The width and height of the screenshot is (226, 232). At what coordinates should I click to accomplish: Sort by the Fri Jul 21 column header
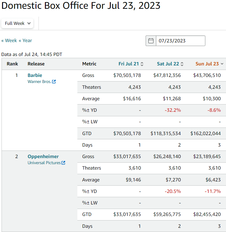129,64
